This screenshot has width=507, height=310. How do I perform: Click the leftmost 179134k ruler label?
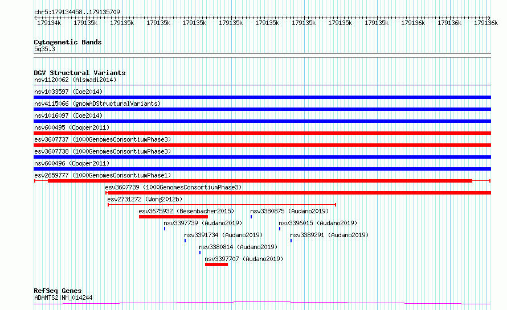click(x=49, y=23)
